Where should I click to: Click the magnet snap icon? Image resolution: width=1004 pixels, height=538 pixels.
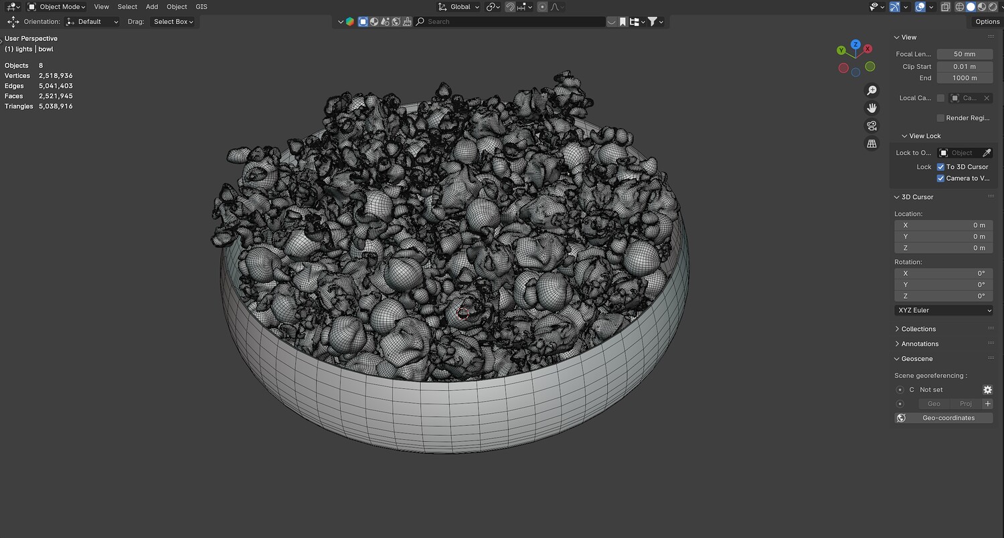(511, 7)
